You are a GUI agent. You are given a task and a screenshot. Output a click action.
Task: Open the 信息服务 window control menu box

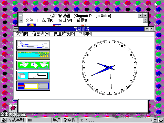click(x=16, y=29)
